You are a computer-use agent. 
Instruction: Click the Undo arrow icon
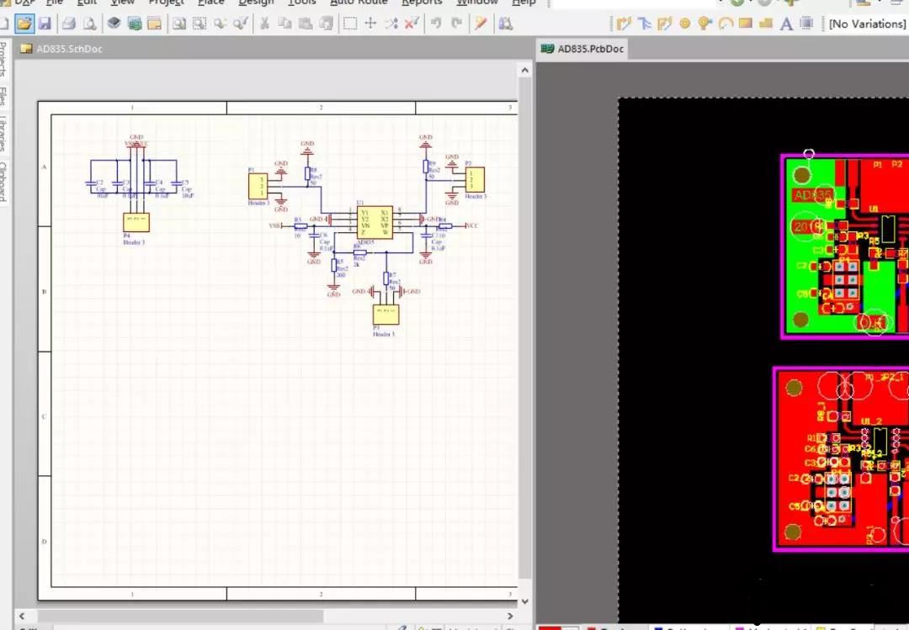[x=436, y=24]
